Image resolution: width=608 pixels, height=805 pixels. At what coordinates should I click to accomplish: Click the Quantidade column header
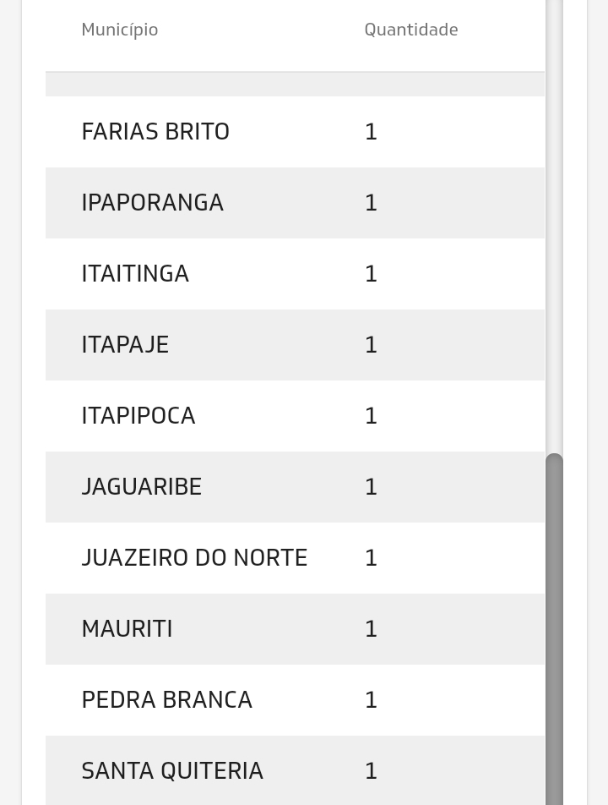pyautogui.click(x=411, y=30)
